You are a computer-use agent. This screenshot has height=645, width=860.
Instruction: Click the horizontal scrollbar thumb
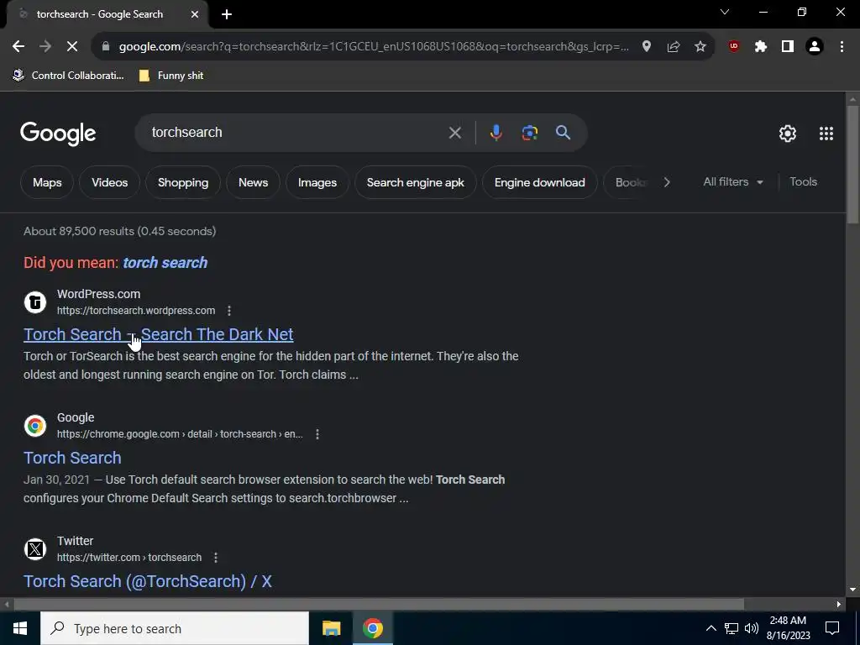[x=379, y=605]
